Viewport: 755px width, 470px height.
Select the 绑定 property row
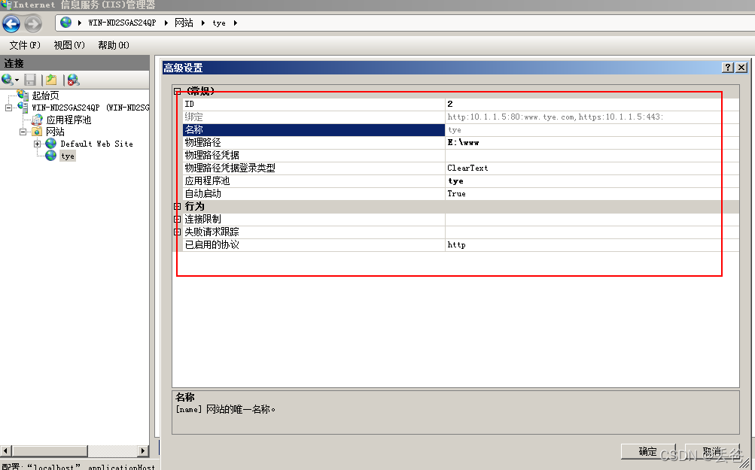point(461,117)
